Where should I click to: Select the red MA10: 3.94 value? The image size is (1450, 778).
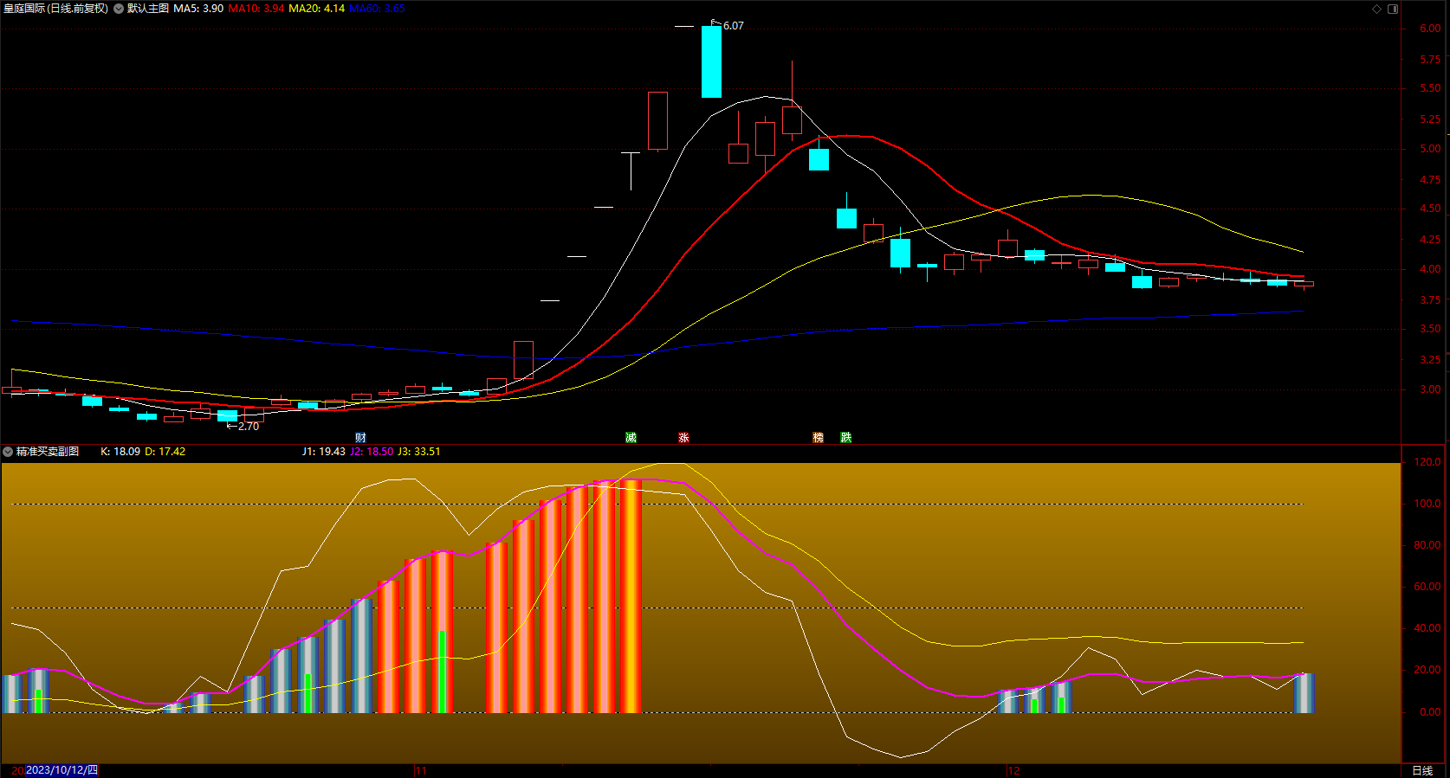[256, 9]
